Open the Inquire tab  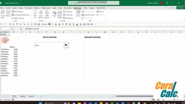click(92, 8)
